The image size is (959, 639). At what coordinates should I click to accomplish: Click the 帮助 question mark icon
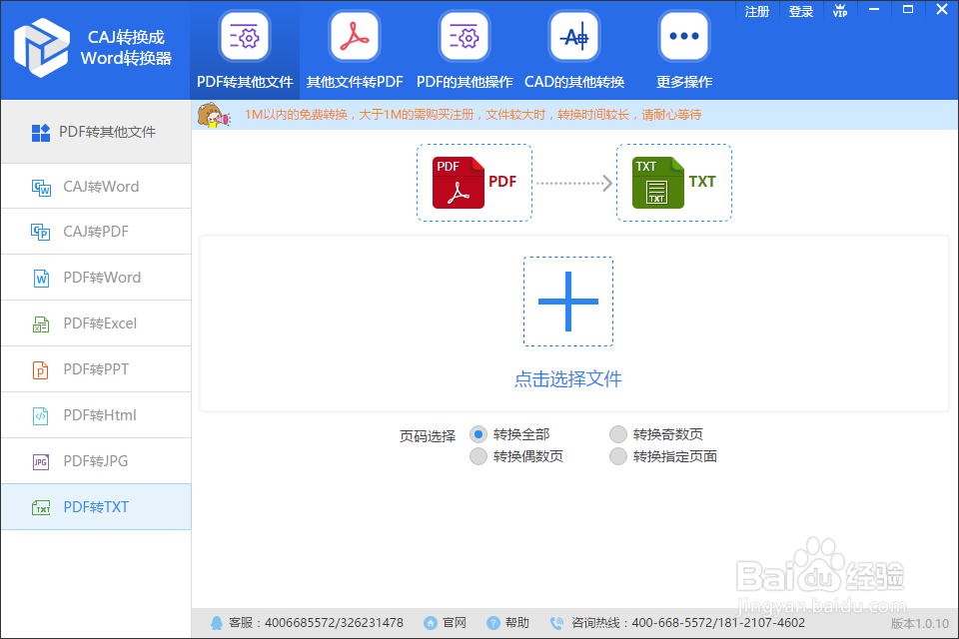click(x=492, y=623)
